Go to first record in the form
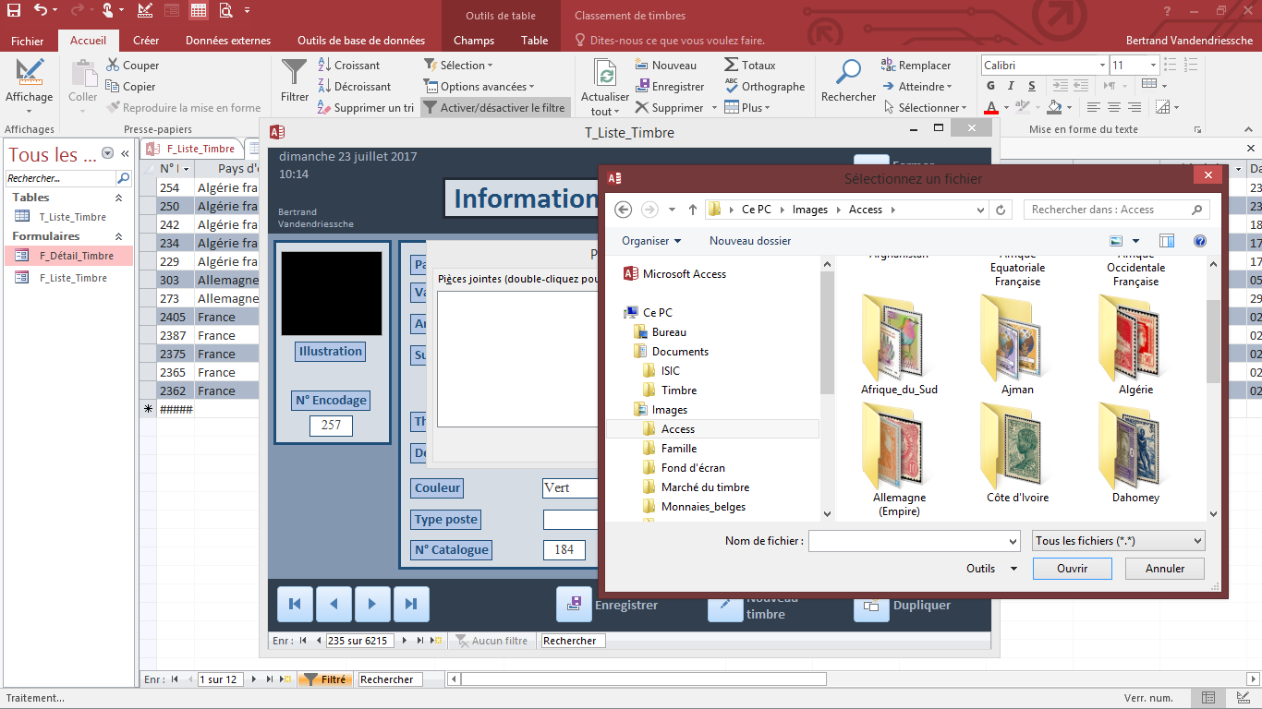 [295, 604]
